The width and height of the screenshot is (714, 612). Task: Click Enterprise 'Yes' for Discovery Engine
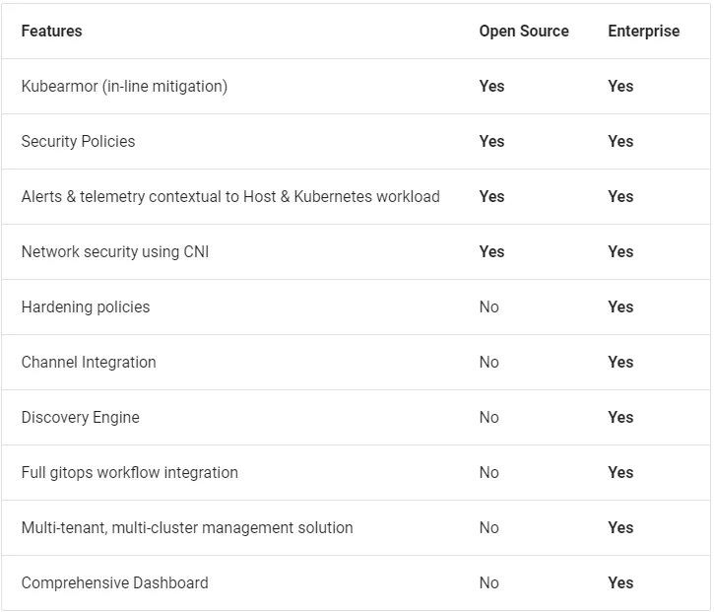[620, 418]
